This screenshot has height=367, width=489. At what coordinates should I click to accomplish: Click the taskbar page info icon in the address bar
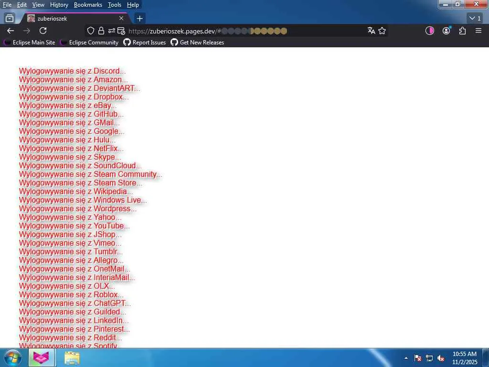(121, 31)
